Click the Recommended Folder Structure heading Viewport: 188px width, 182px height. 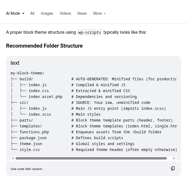(44, 46)
